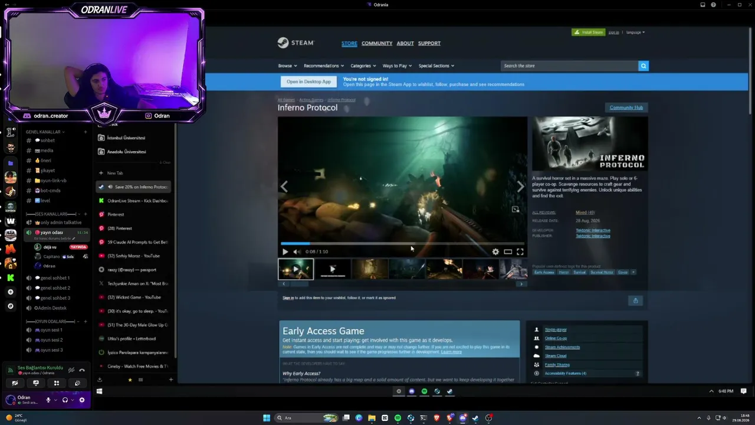
Task: Toggle noise suppression in Discord voice panel
Action: pyautogui.click(x=71, y=370)
